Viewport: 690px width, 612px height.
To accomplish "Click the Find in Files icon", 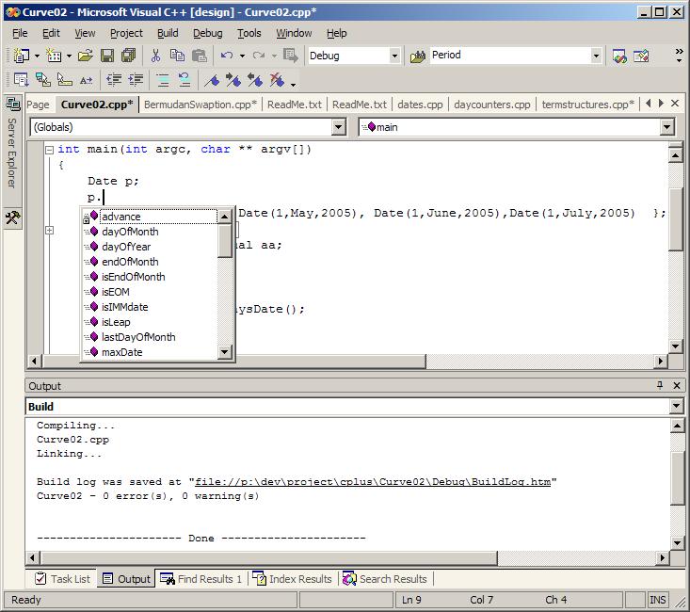I will [418, 56].
